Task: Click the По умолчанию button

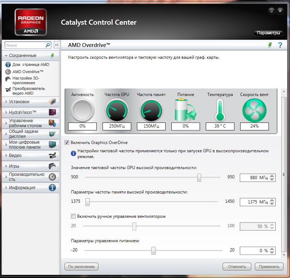Action: [81, 267]
